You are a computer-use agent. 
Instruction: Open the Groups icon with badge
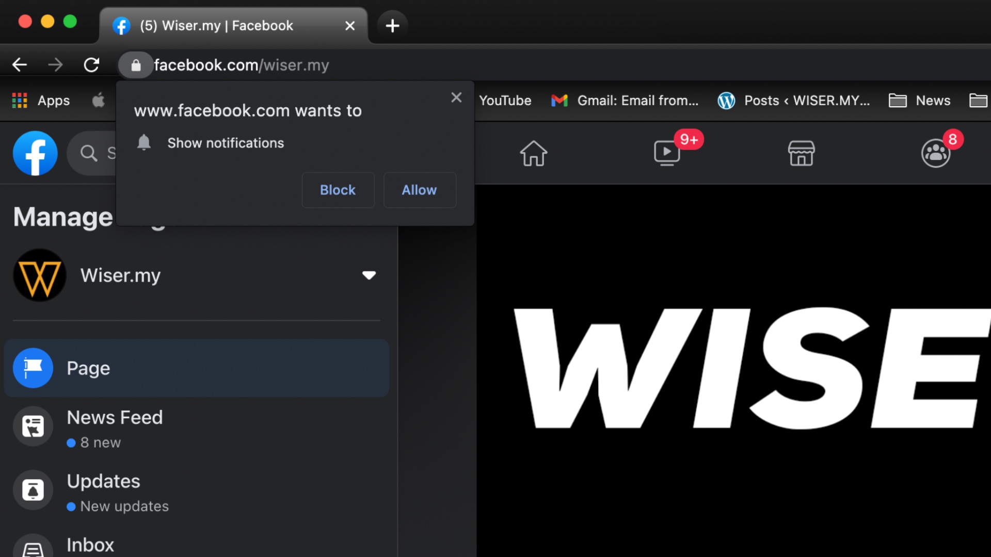point(935,153)
